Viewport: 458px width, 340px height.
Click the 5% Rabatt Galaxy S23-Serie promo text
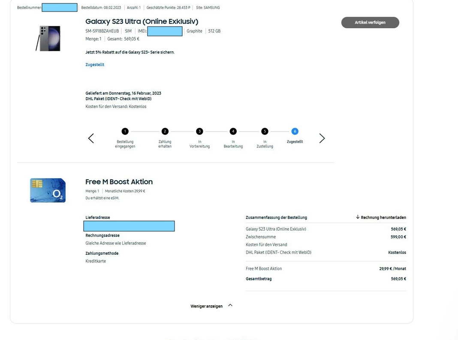[130, 52]
